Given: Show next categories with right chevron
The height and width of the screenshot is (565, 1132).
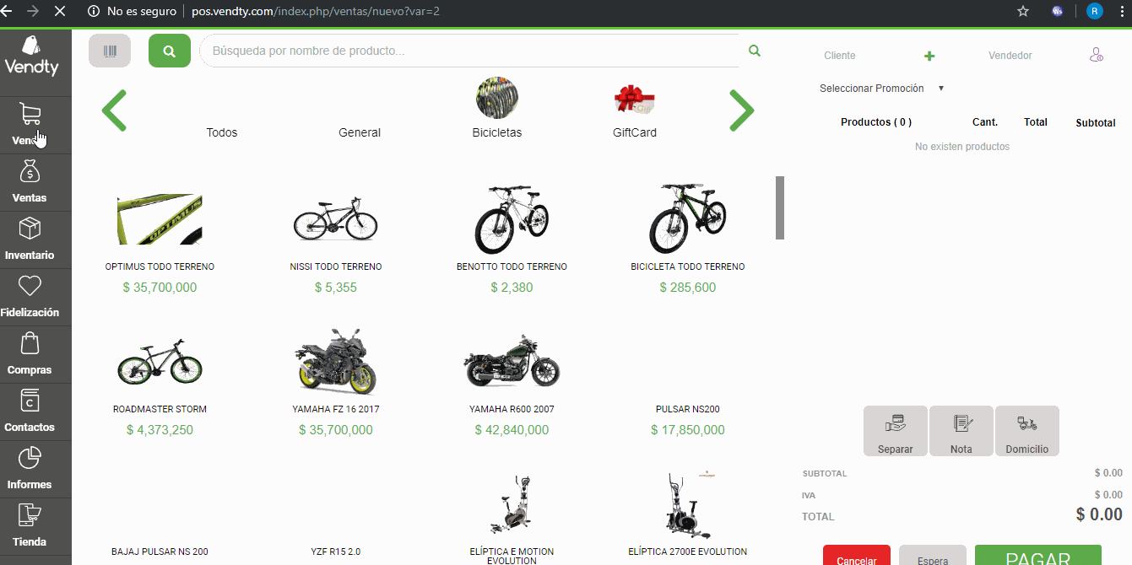Looking at the screenshot, I should pyautogui.click(x=741, y=110).
